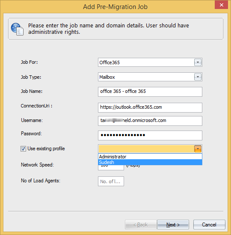Collapse the existing profile dropdown arrow
The width and height of the screenshot is (231, 235).
198,149
